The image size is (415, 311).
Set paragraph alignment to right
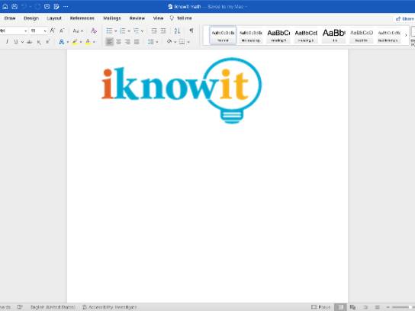[127, 42]
